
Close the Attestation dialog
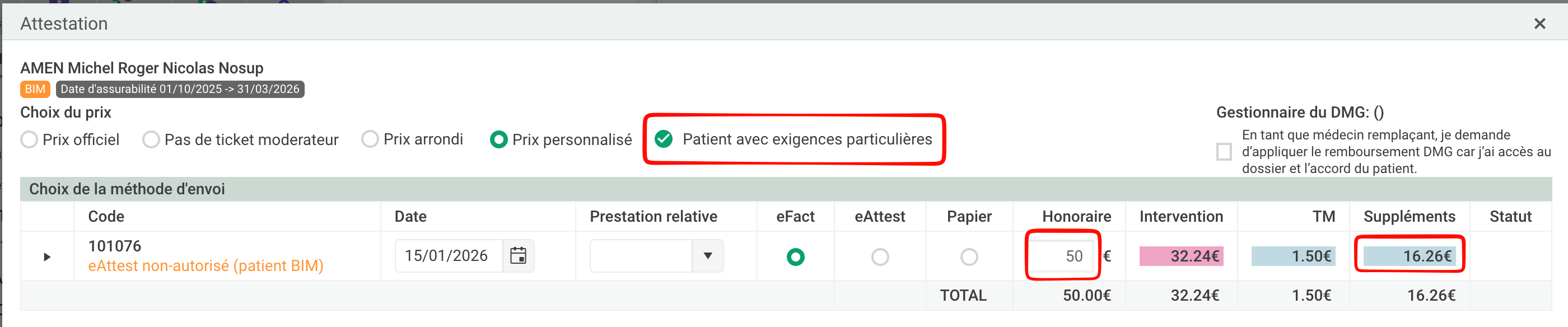[x=1539, y=24]
